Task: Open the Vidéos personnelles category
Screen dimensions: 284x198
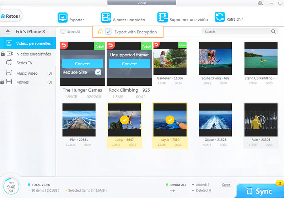Action: 33,43
